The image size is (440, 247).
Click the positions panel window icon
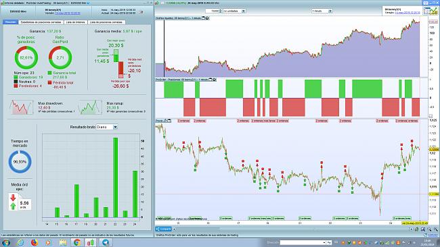click(211, 80)
